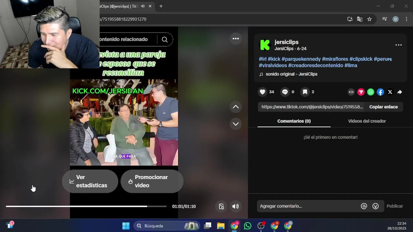Screen dimensions: 413x232
Task: Open the #parquekennedy hashtag
Action: click(301, 59)
